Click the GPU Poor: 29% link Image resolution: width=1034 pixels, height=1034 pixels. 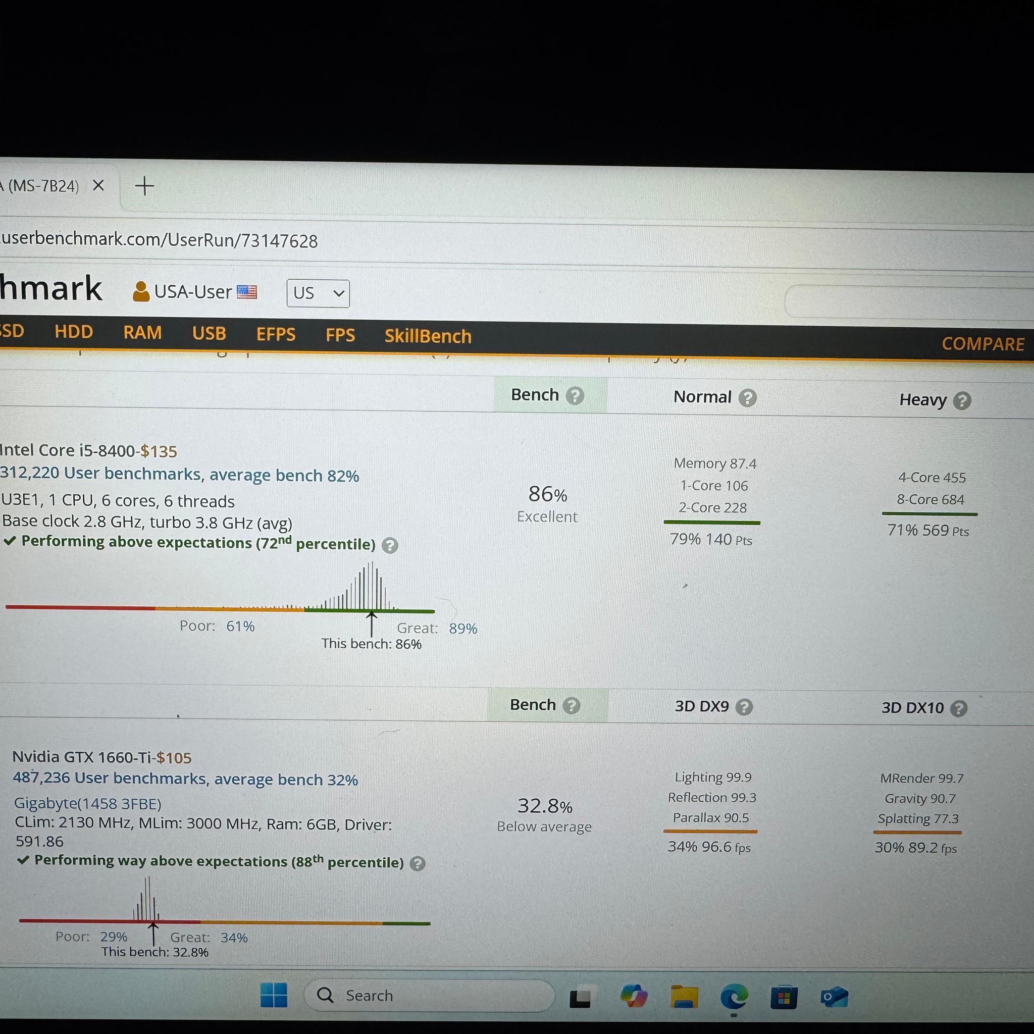tap(91, 937)
